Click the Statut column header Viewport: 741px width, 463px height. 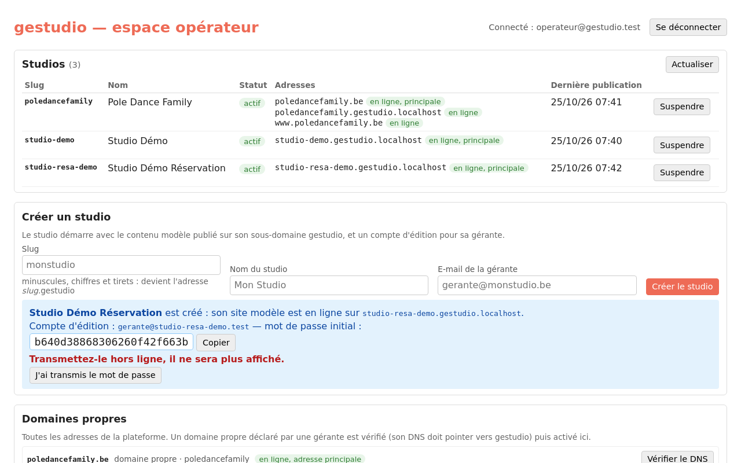point(253,85)
